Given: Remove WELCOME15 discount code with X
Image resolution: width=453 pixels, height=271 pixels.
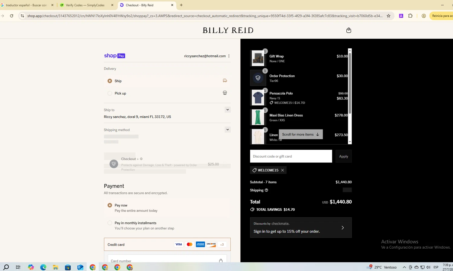Looking at the screenshot, I should click(282, 170).
